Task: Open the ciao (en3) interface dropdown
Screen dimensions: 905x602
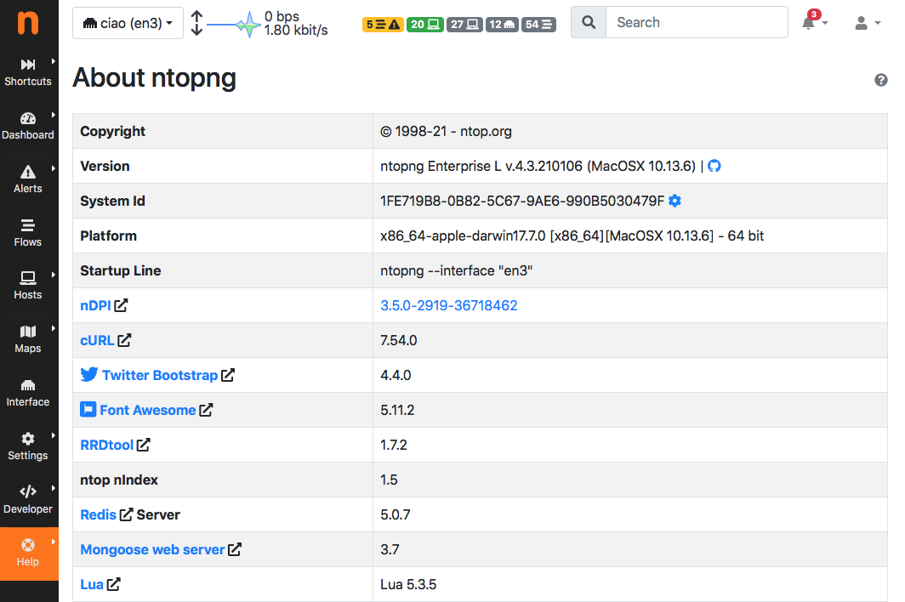Action: click(x=128, y=23)
